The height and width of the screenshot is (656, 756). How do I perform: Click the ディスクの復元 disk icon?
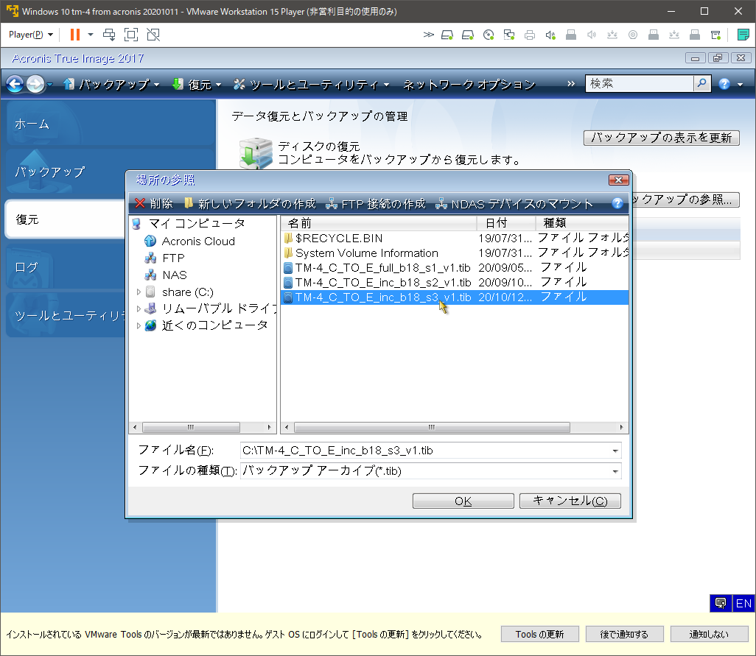(x=256, y=153)
